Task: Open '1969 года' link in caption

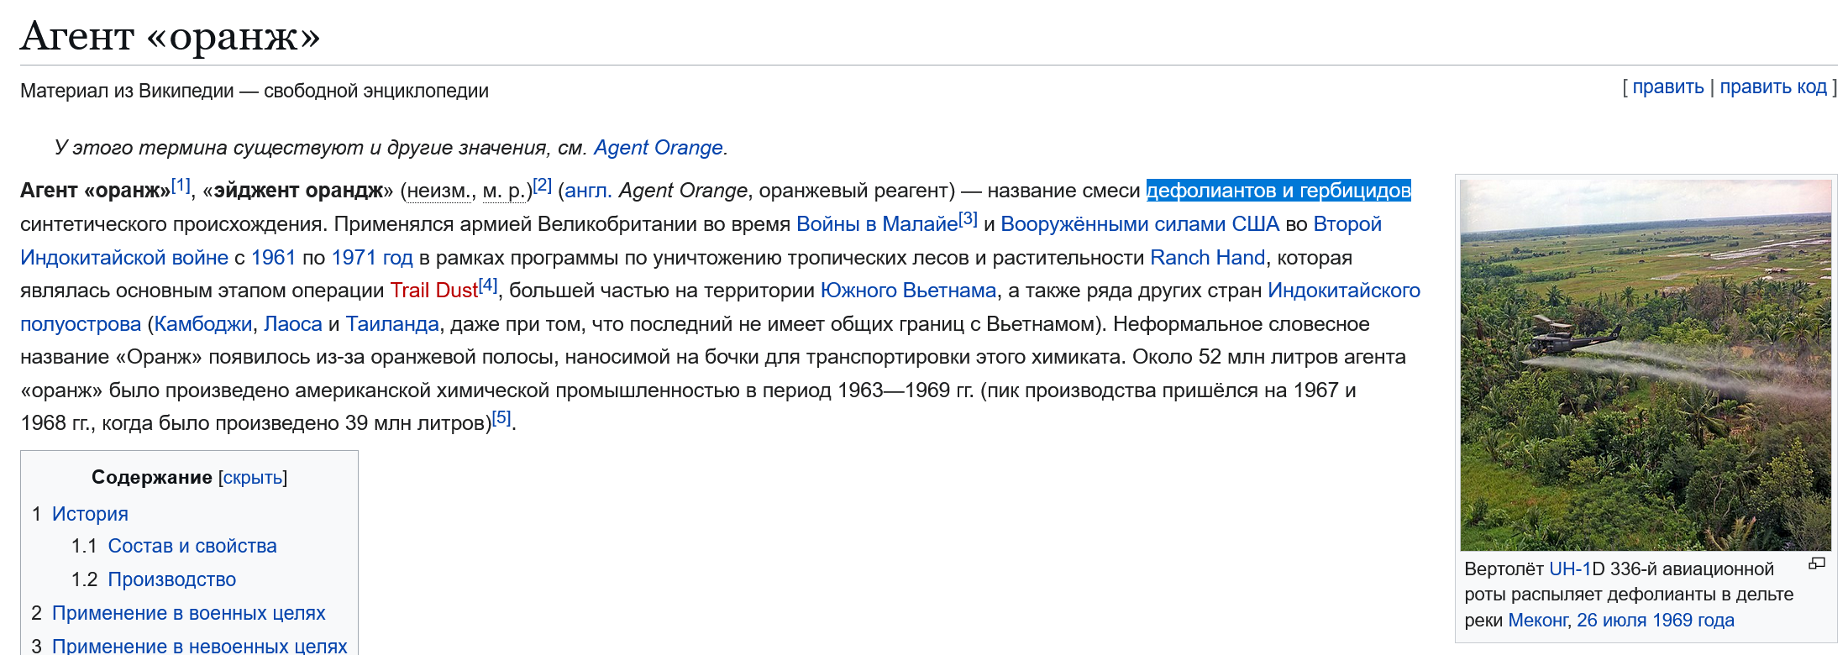Action: point(1693,621)
